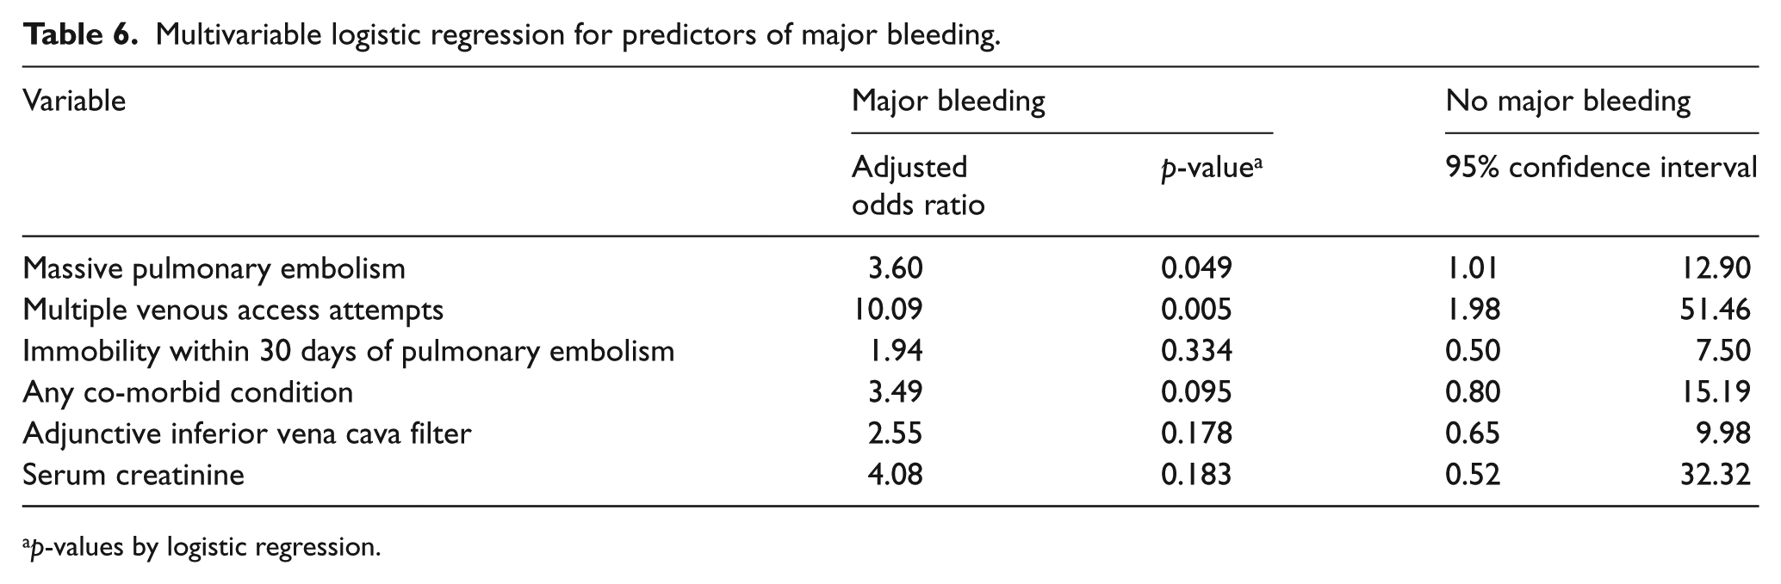The image size is (1781, 584).
Task: Click the No major bleeding header
Action: 1568,101
